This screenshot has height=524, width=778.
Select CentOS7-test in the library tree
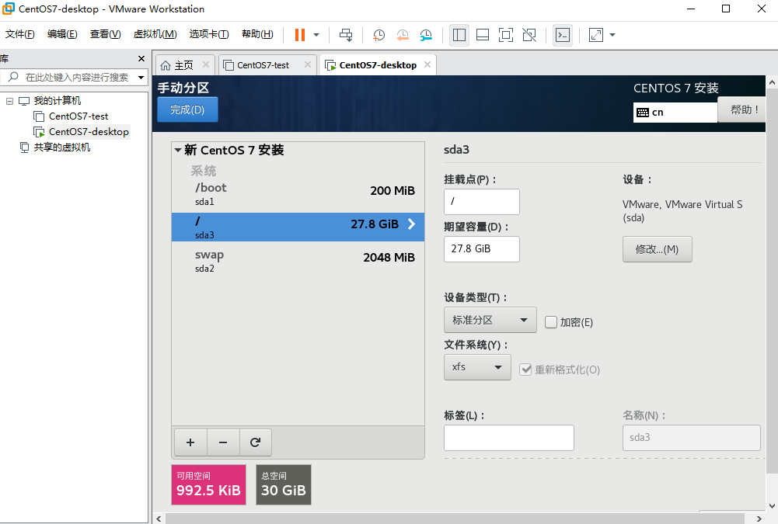pyautogui.click(x=78, y=116)
